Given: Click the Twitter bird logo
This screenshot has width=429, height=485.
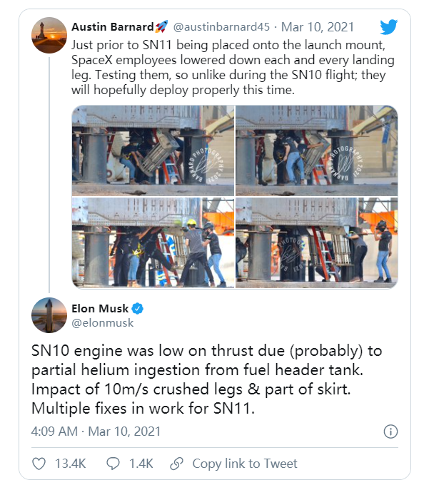Looking at the screenshot, I should tap(388, 27).
